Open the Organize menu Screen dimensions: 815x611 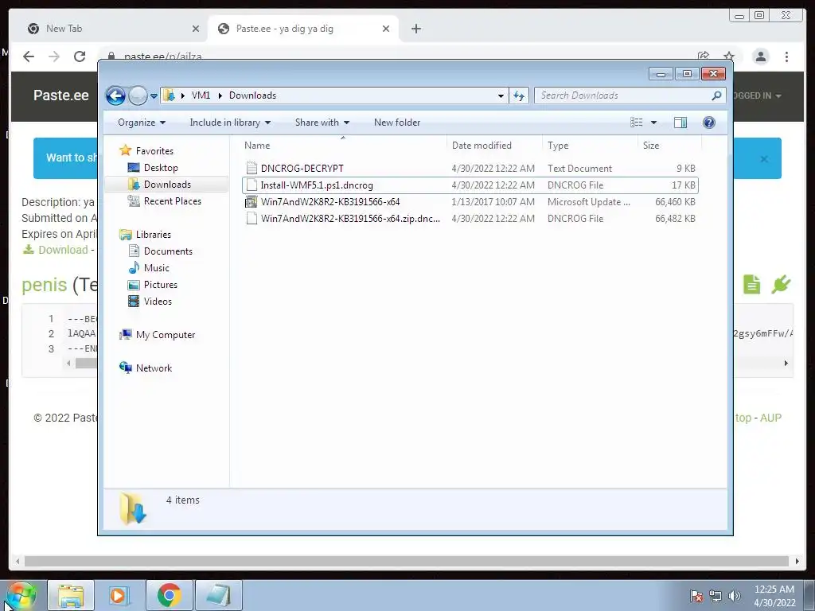(142, 123)
